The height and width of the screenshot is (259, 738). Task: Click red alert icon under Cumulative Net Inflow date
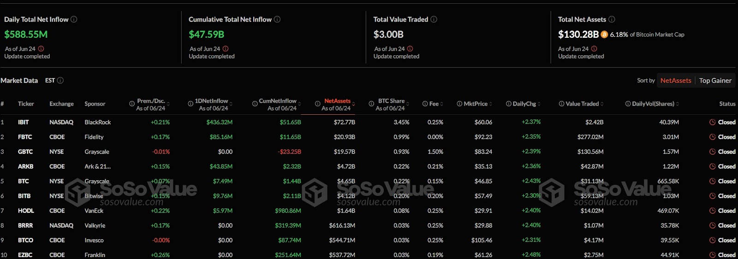226,48
